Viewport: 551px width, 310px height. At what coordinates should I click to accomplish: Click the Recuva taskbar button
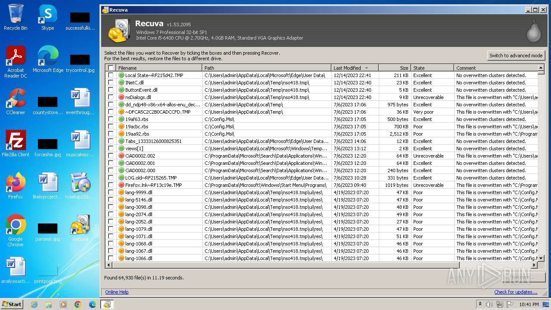click(x=107, y=304)
